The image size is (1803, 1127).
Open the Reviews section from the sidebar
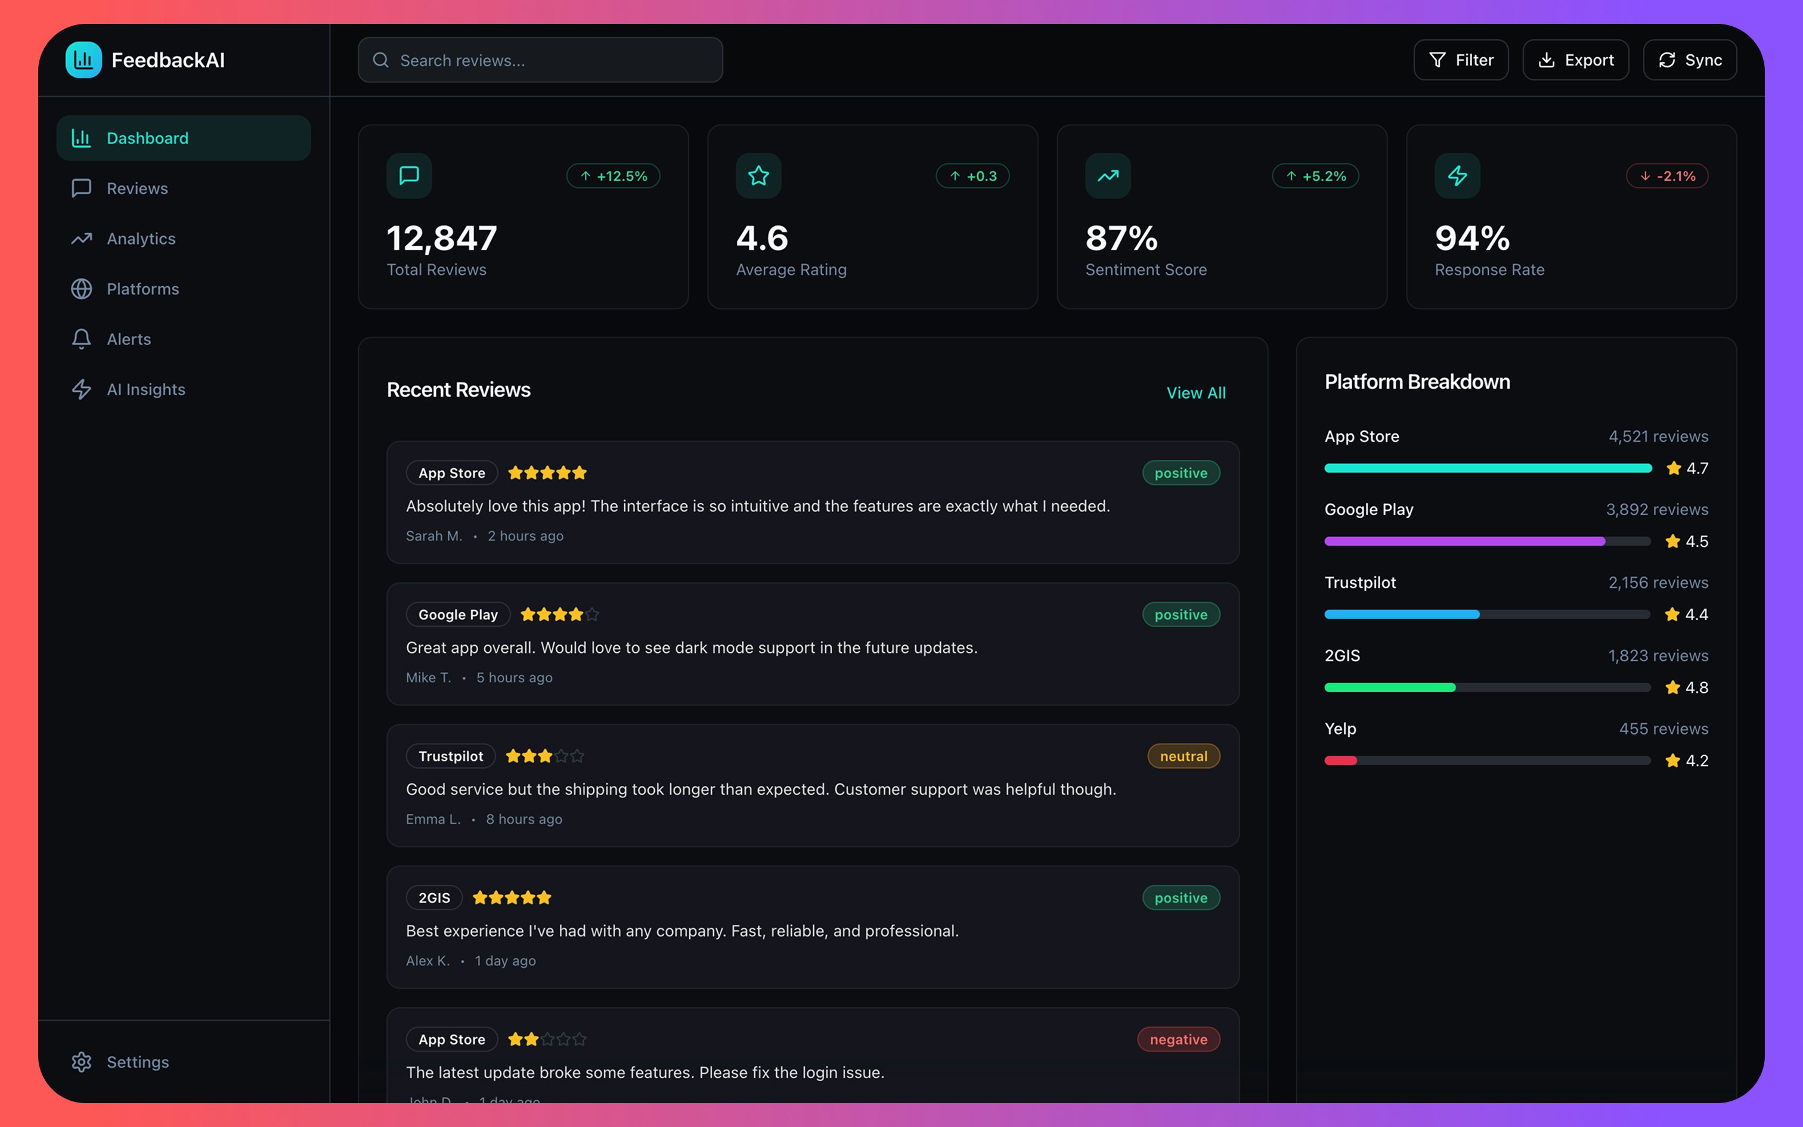[137, 188]
